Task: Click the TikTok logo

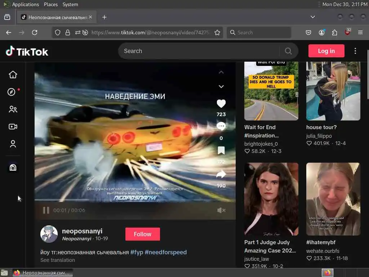Action: pos(27,51)
